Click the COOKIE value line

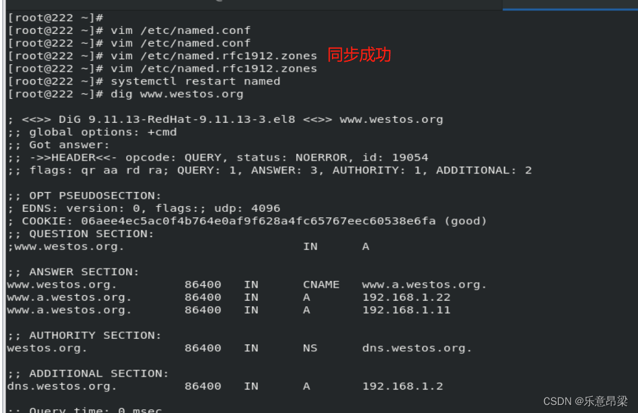pyautogui.click(x=247, y=221)
